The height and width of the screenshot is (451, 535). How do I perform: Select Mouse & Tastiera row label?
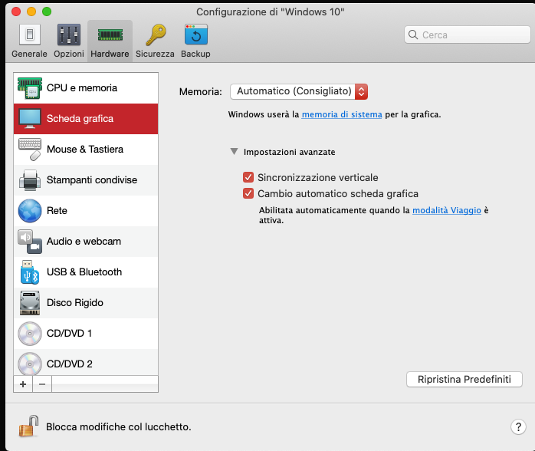pos(85,150)
